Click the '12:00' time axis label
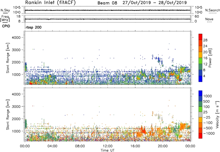This screenshot has width=220, height=152. click(108, 146)
